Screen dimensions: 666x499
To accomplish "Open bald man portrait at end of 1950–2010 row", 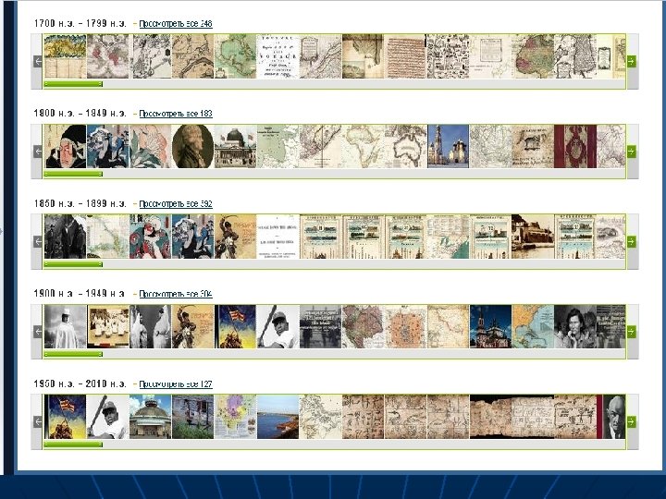I will [614, 417].
